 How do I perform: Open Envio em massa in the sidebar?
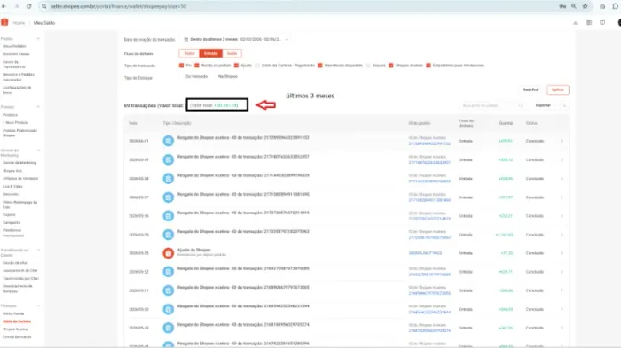[16, 54]
